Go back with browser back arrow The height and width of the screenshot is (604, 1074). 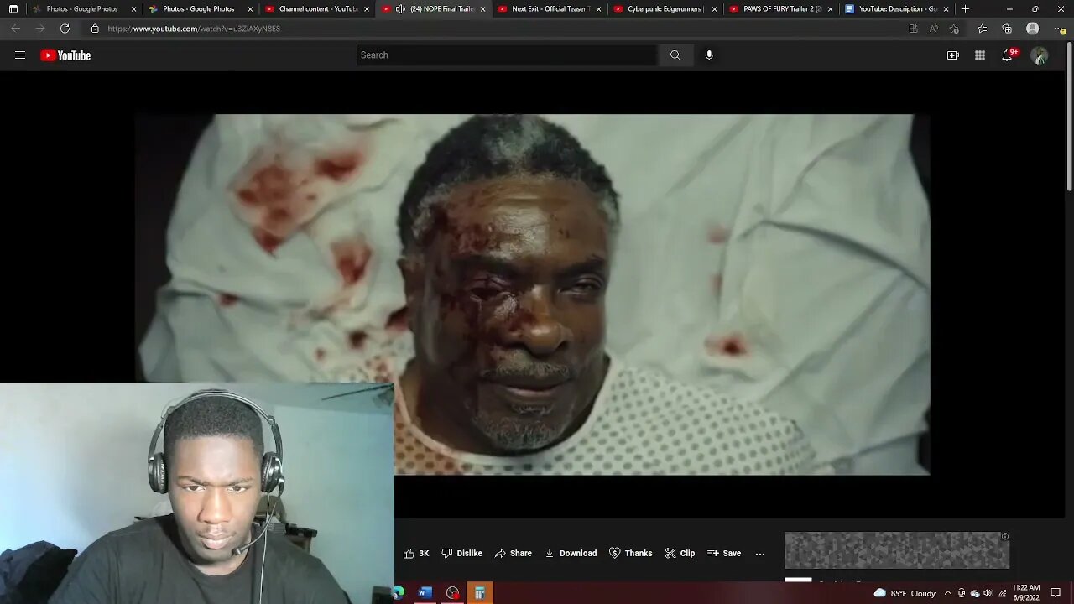tap(15, 29)
